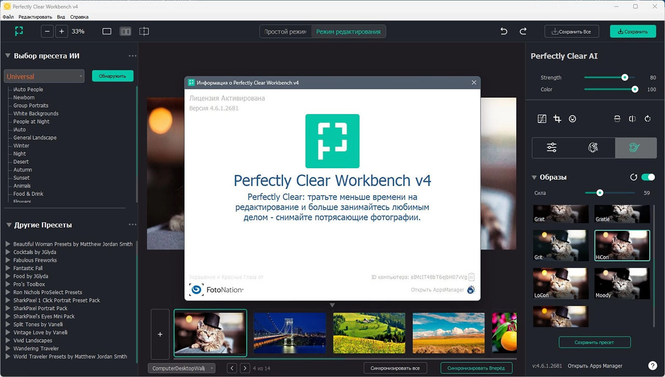
Task: Open options dots for Выбор пресета ИИ
Action: (x=133, y=56)
